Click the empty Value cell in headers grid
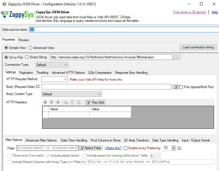This screenshot has height=171, width=219. 110,115
